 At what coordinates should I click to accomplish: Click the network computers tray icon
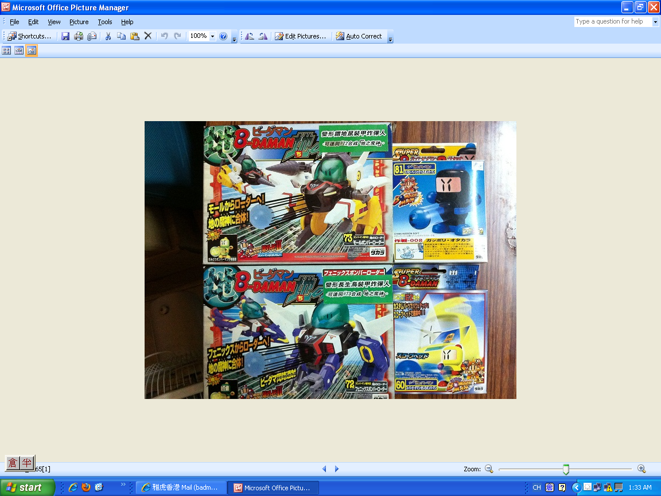click(597, 487)
